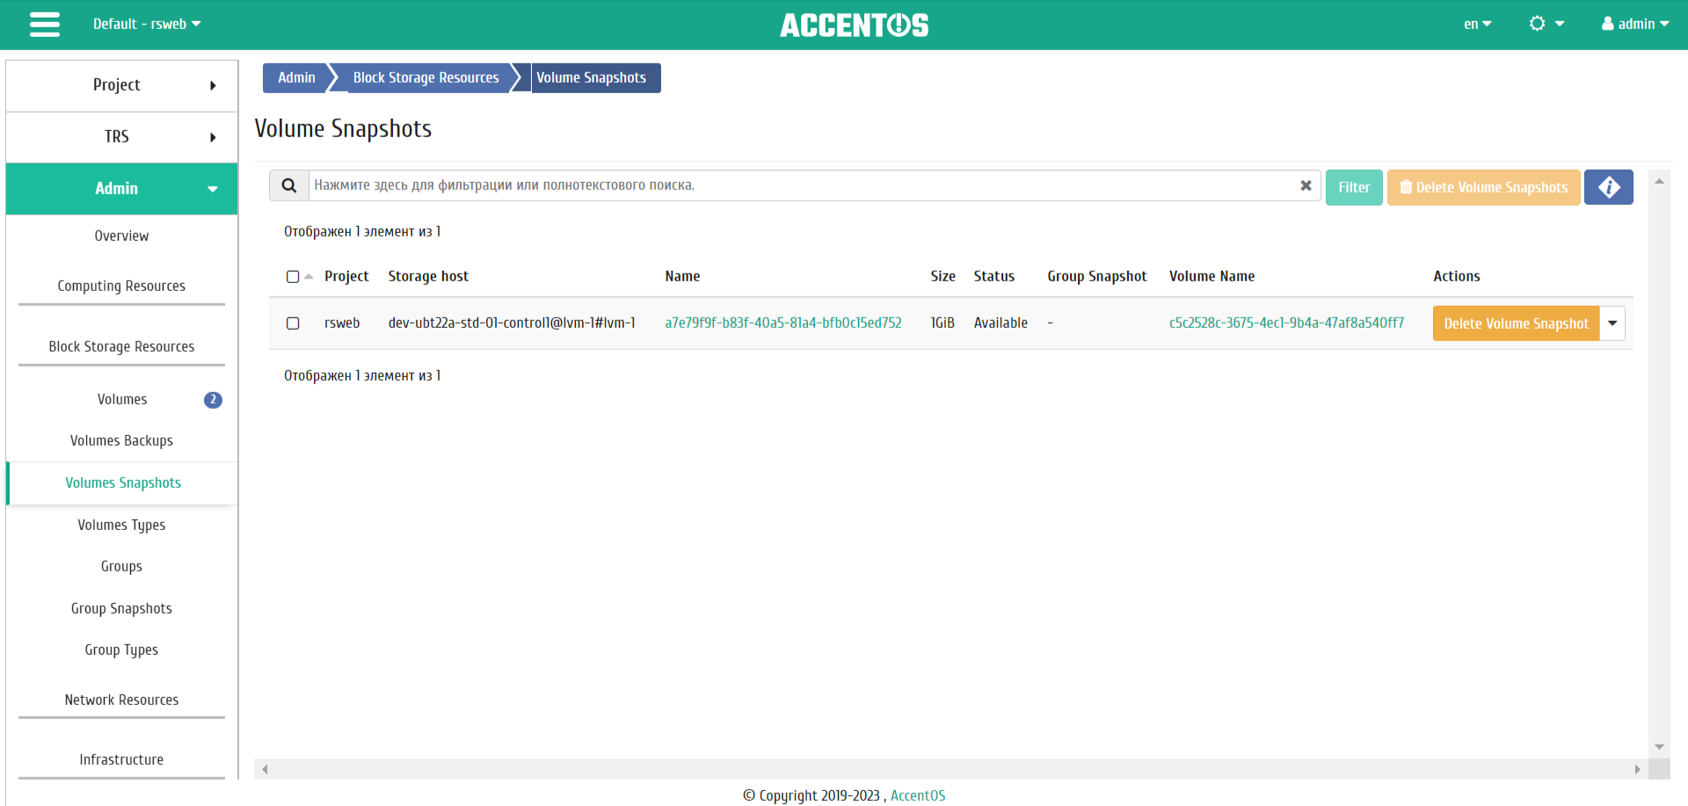The width and height of the screenshot is (1688, 806).
Task: Click horizontal scrollbar right arrow
Action: coord(1637,769)
